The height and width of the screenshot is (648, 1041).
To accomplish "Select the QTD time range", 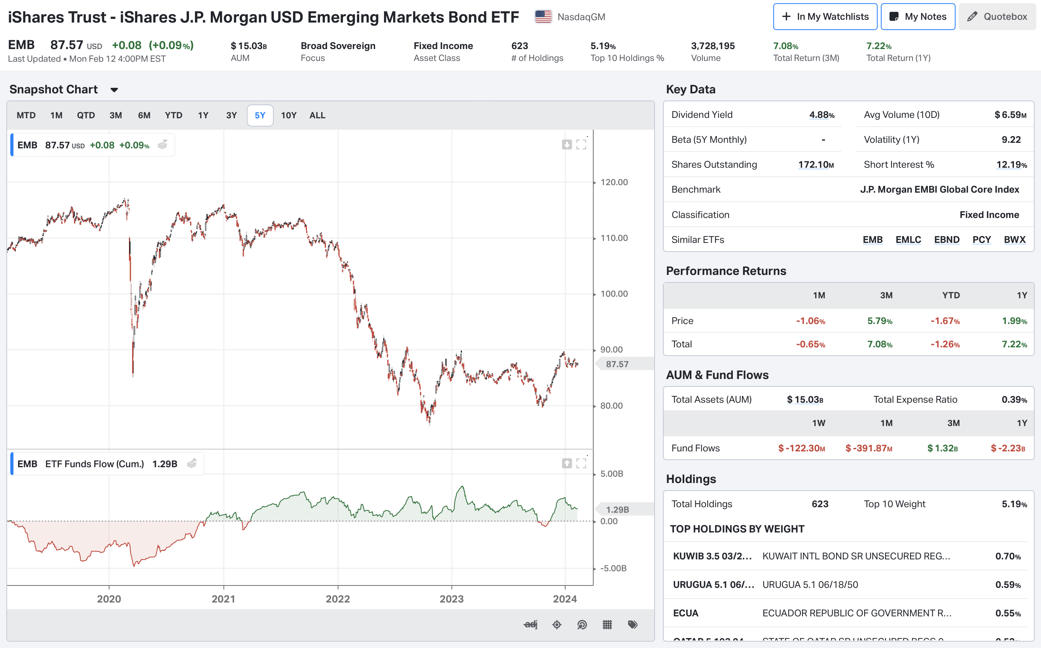I will 86,115.
